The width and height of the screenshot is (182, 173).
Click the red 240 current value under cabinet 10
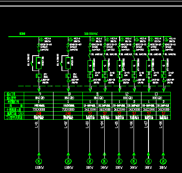[x=68, y=114]
